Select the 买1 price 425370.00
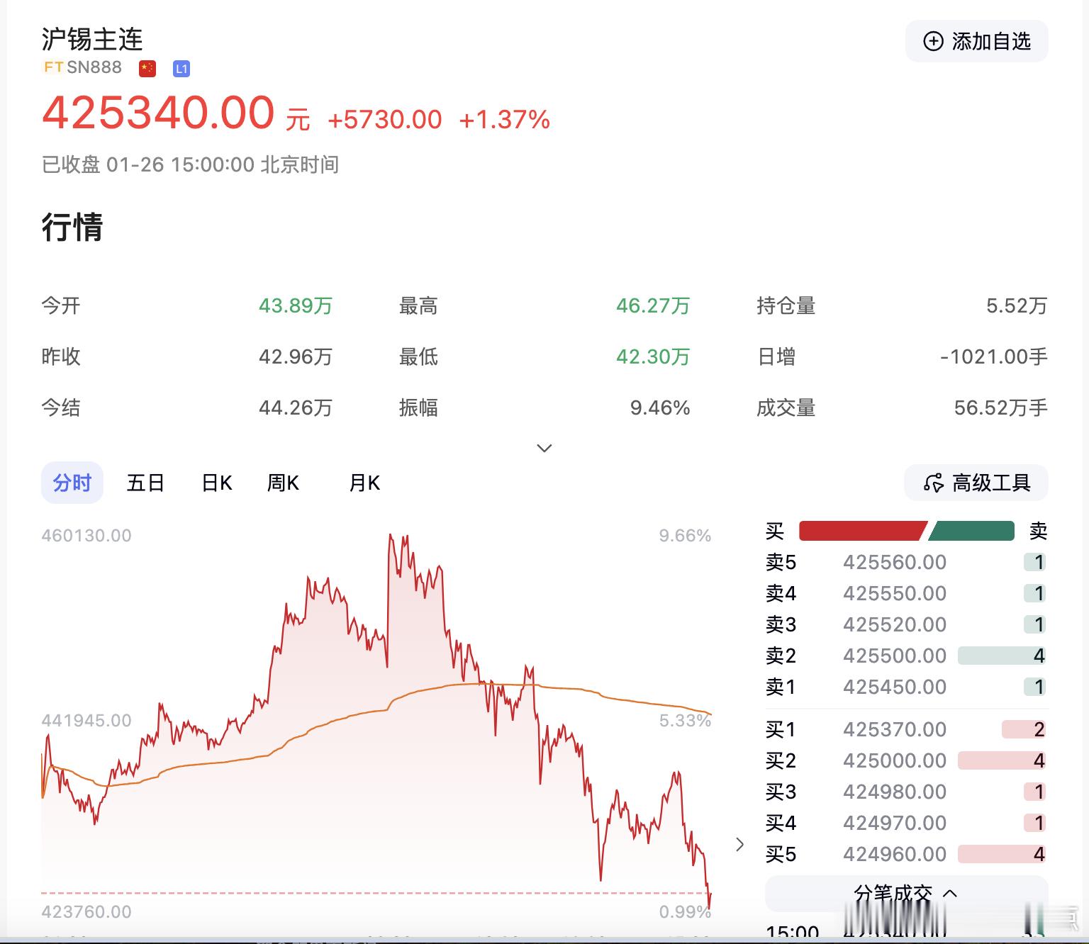Image resolution: width=1089 pixels, height=944 pixels. click(894, 729)
